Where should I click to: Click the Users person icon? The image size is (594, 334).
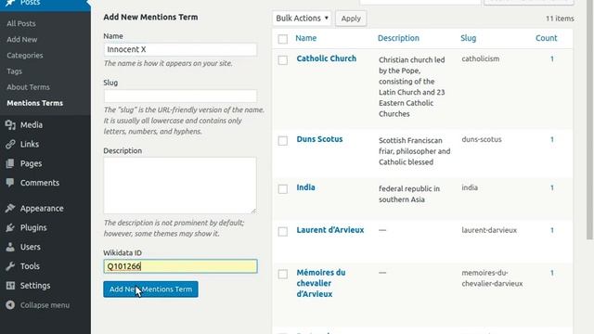click(x=10, y=247)
